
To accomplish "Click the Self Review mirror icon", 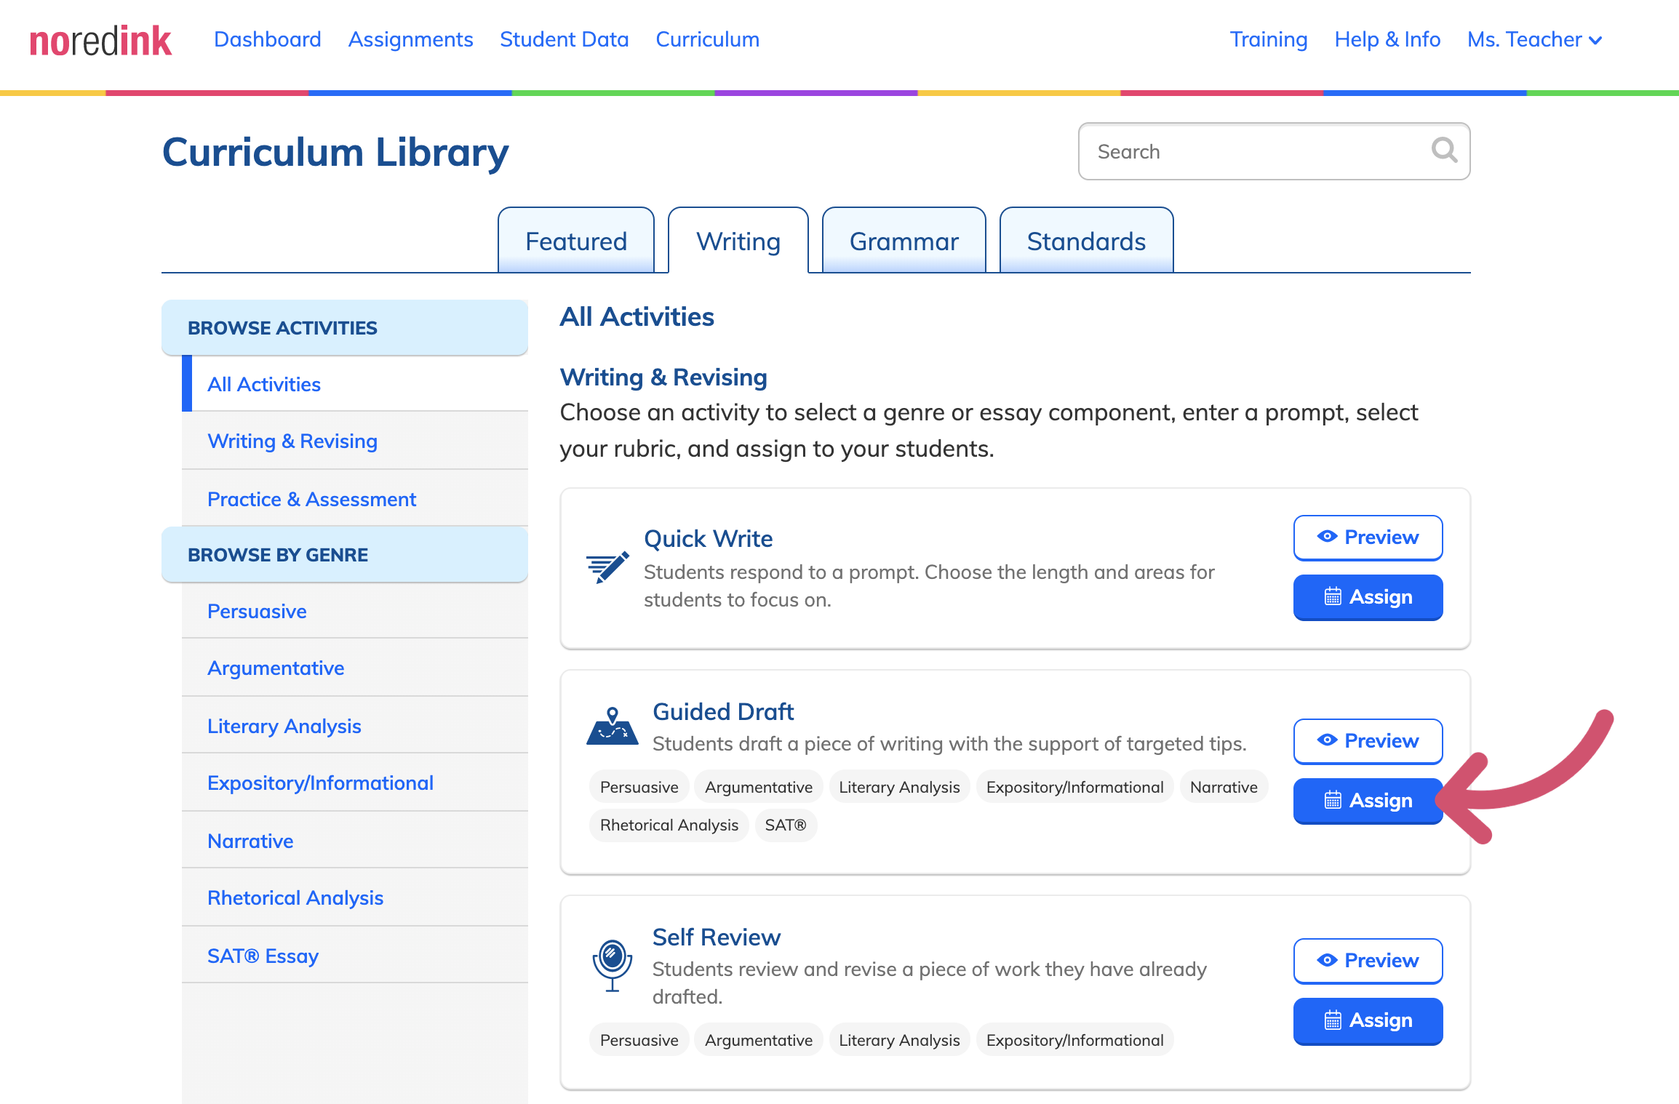I will tap(612, 965).
